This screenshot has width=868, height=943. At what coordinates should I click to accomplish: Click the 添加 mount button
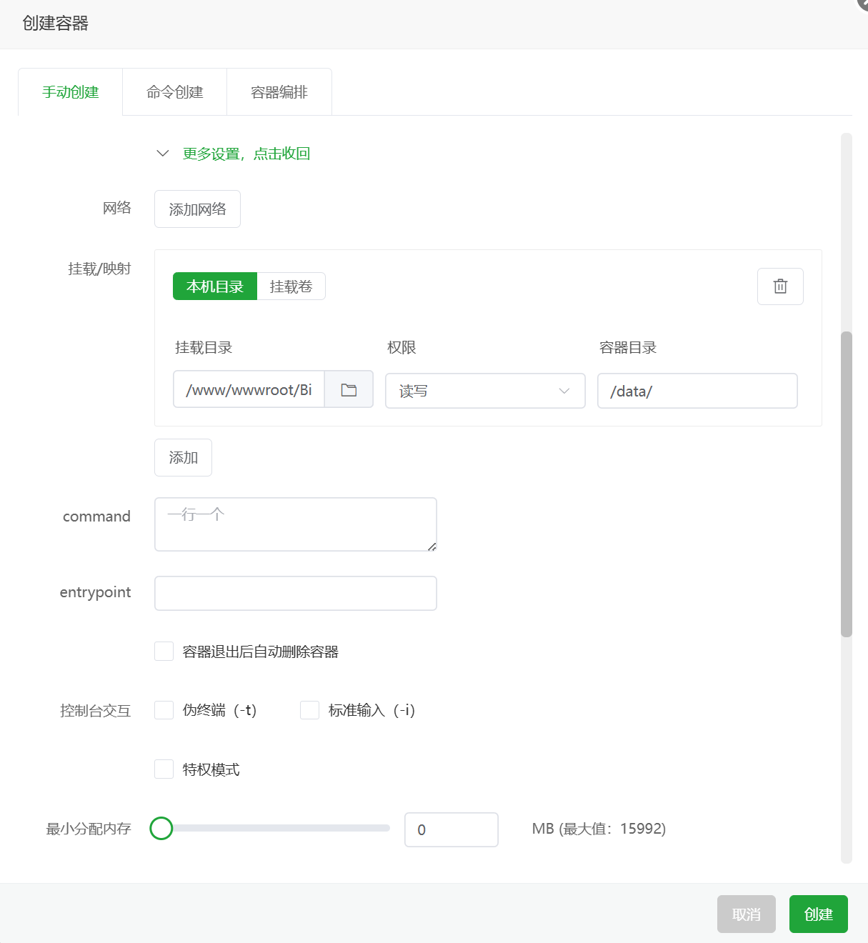183,457
